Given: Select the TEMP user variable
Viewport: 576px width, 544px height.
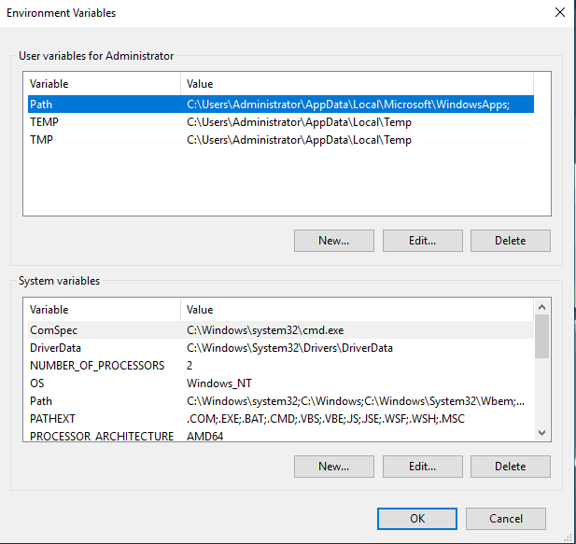Looking at the screenshot, I should [45, 122].
